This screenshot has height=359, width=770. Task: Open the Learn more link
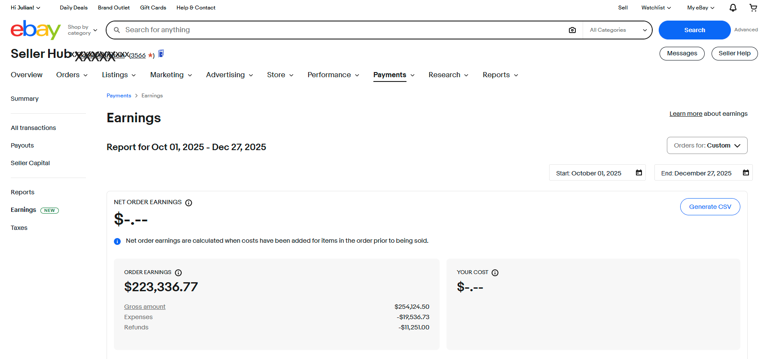tap(685, 114)
